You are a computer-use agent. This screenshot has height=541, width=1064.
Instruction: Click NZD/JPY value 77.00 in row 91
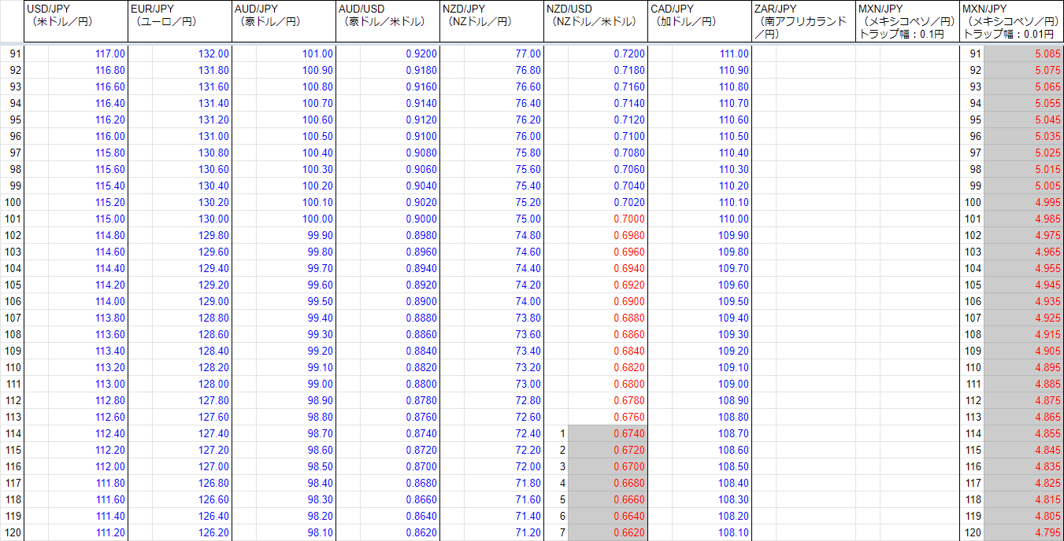(502, 53)
